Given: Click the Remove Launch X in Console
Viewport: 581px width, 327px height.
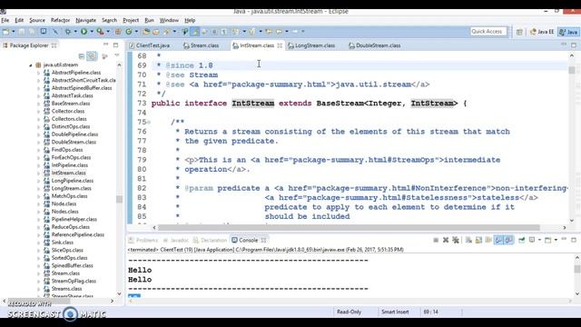Looking at the screenshot, I should pos(446,240).
